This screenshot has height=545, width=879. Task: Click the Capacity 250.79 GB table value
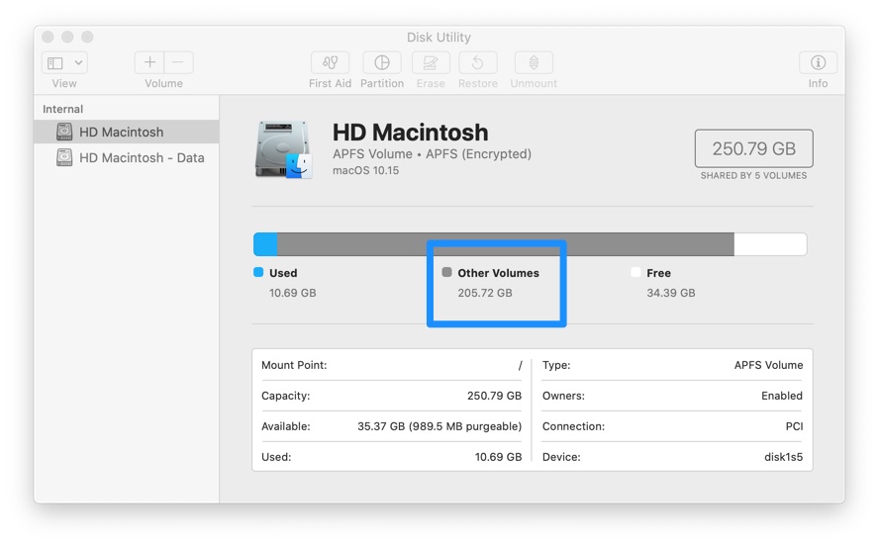(x=495, y=396)
